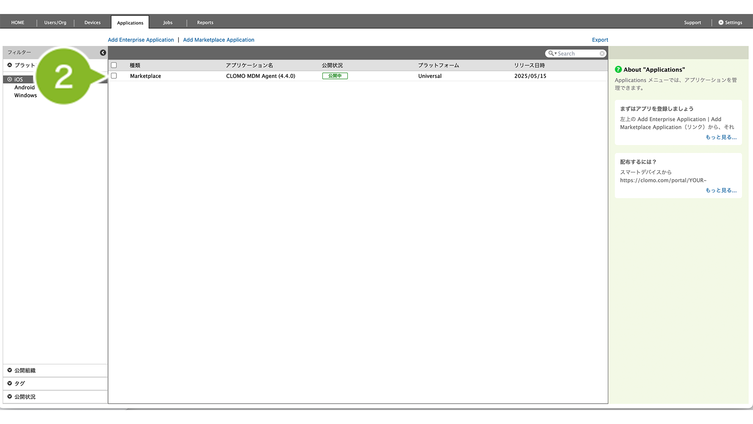Click Add Marketplace Application link
Screen dimensions: 753x424
point(219,40)
